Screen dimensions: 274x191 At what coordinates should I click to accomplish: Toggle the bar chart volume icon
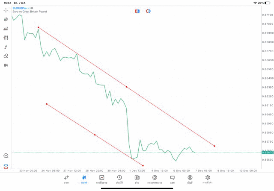coord(6,29)
